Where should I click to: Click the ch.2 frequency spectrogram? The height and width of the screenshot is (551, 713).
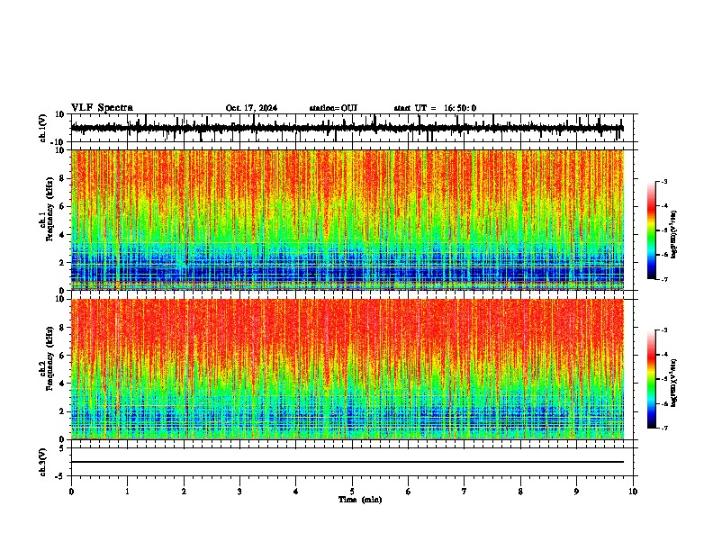347,369
